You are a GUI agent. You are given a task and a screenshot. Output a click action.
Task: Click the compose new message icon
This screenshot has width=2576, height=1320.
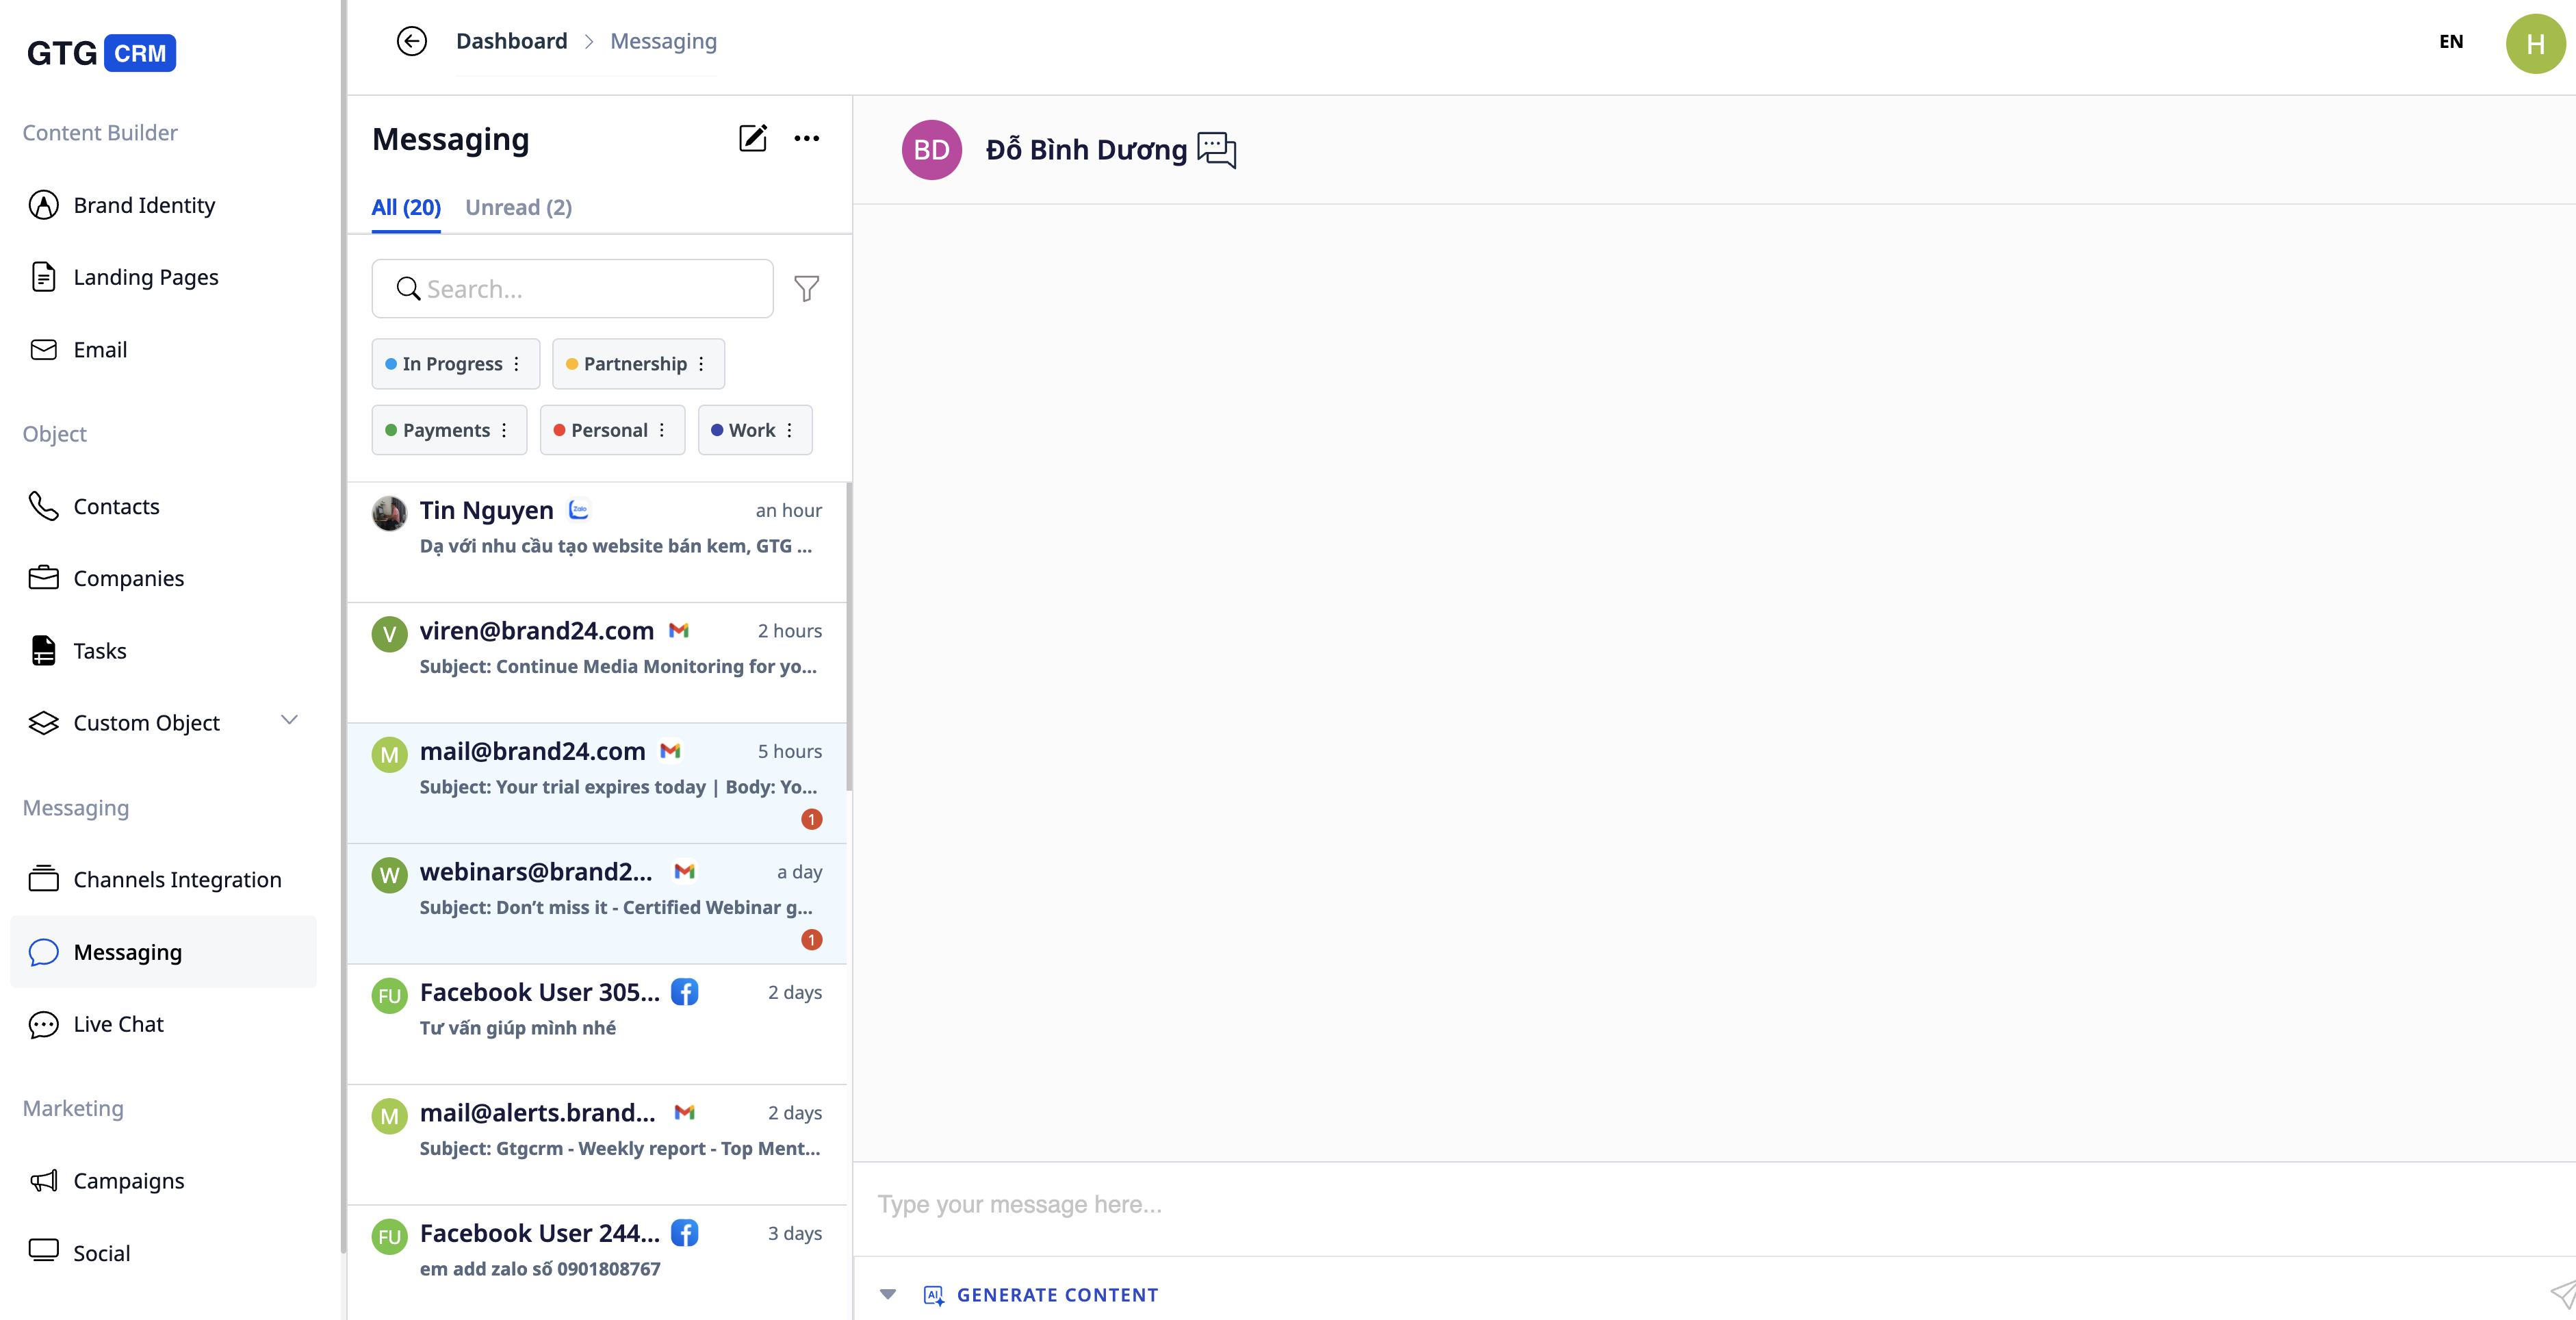752,138
